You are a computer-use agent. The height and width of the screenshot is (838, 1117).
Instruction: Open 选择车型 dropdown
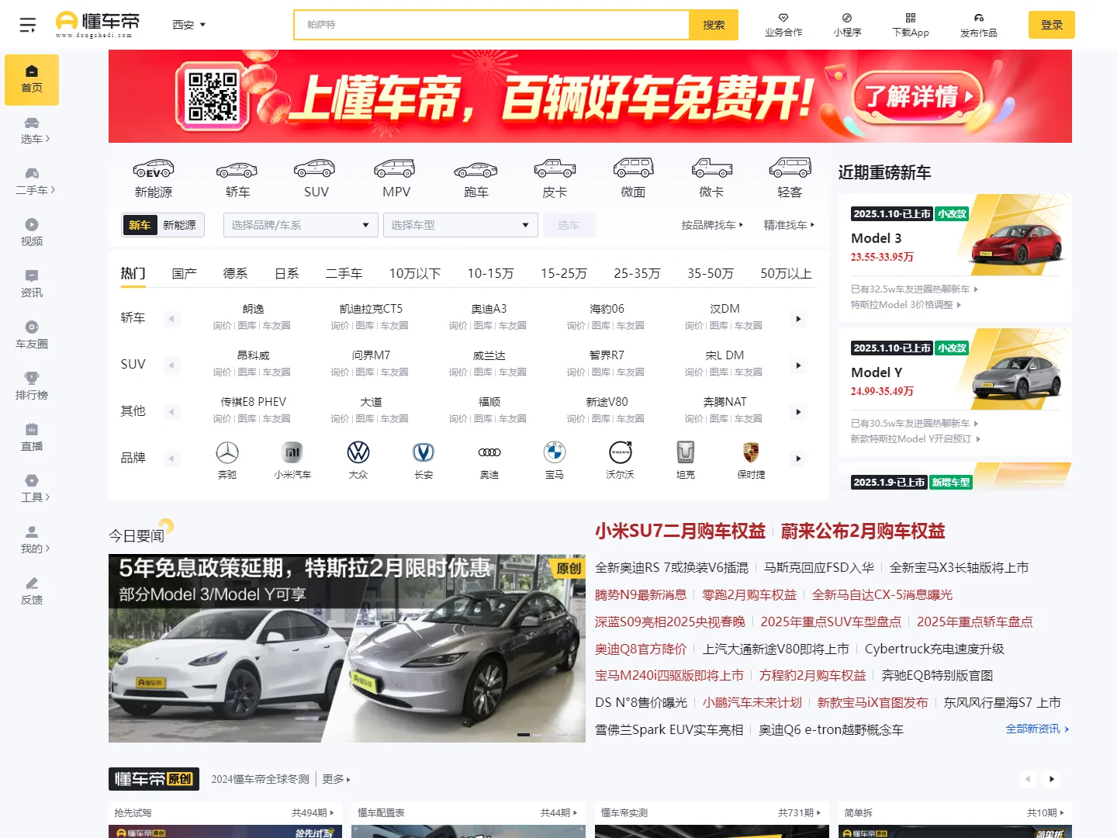pyautogui.click(x=461, y=225)
